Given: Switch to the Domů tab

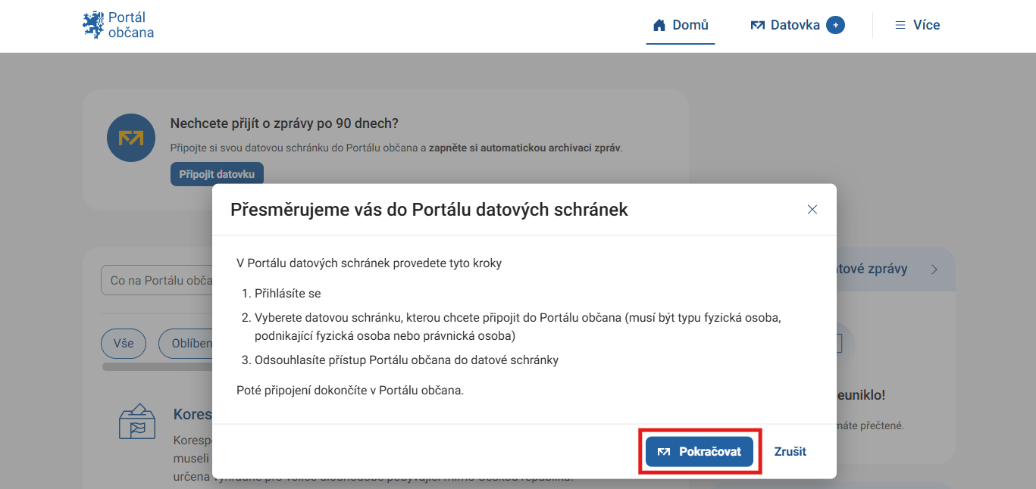Looking at the screenshot, I should point(690,24).
